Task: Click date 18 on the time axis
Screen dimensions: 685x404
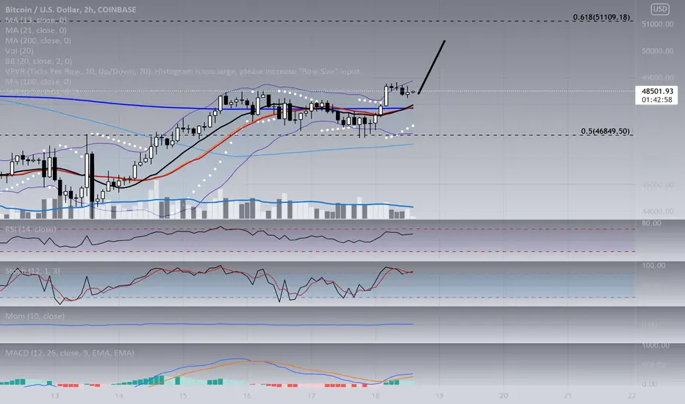Action: 376,396
